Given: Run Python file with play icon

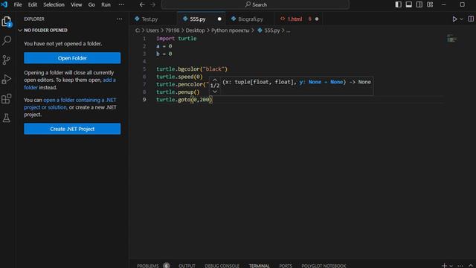Looking at the screenshot, I should (x=454, y=19).
